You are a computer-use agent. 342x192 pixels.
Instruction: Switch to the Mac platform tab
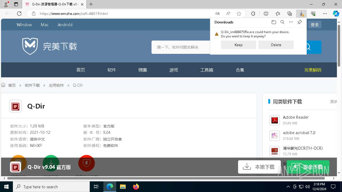tap(45, 25)
